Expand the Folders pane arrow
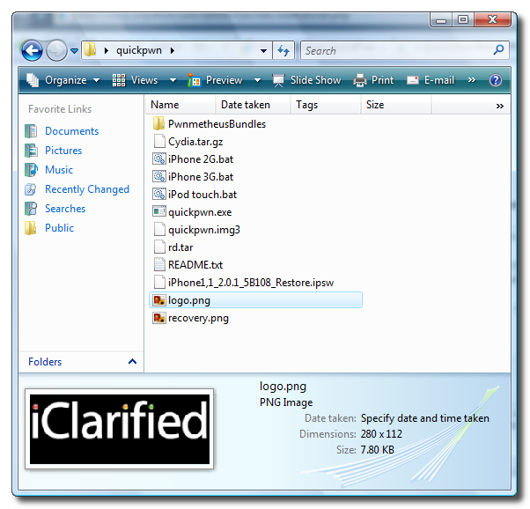 [x=132, y=362]
